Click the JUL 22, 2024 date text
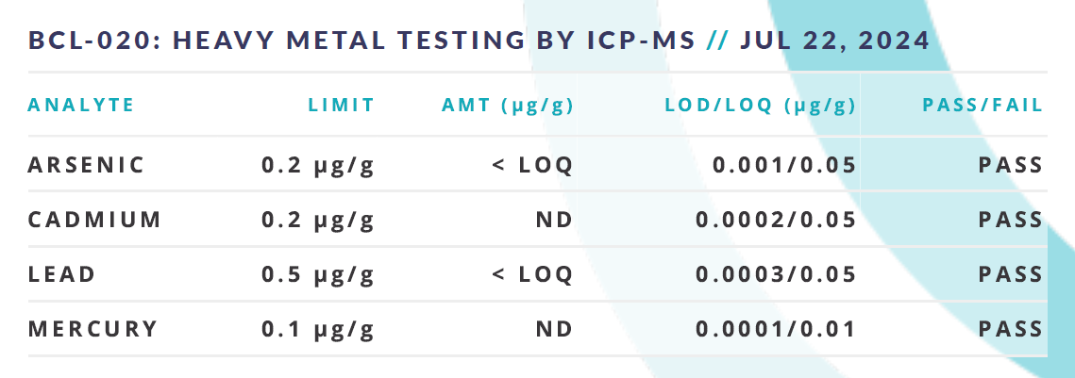 [x=835, y=40]
